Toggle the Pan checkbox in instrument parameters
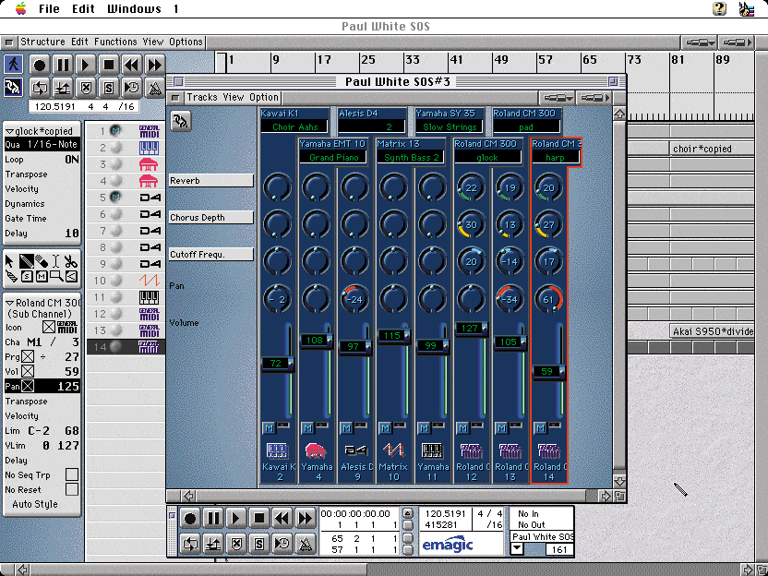Image resolution: width=768 pixels, height=576 pixels. (x=28, y=387)
